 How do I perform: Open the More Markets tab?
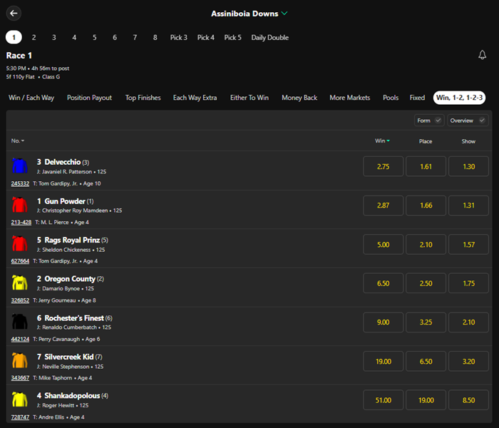350,98
